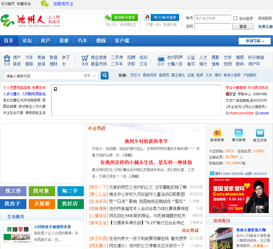The width and height of the screenshot is (273, 249).
Task: Open the 池州民声 category link
Action: coord(175,57)
